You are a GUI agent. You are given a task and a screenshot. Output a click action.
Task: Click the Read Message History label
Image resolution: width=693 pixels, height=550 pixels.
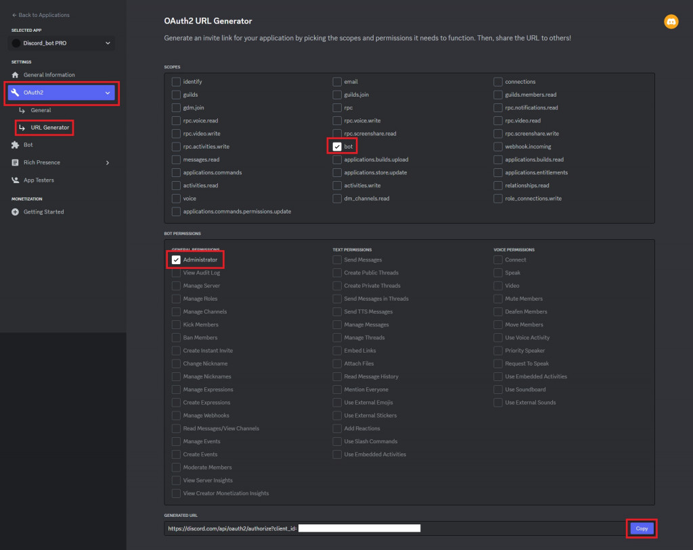click(x=372, y=376)
